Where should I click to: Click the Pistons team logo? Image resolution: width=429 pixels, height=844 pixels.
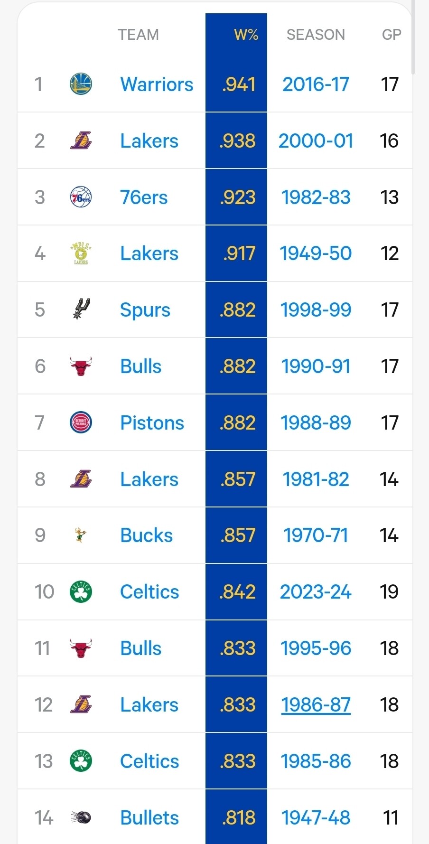point(81,422)
